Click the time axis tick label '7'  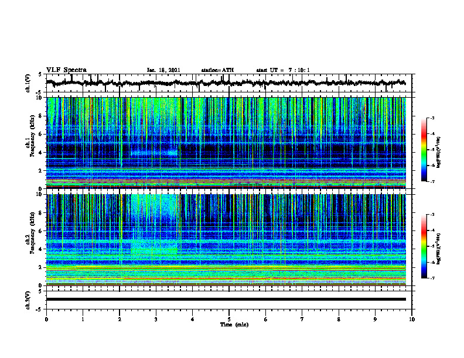302,319
